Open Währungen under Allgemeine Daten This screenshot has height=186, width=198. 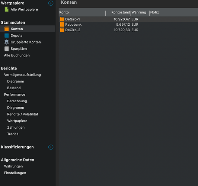click(x=13, y=166)
